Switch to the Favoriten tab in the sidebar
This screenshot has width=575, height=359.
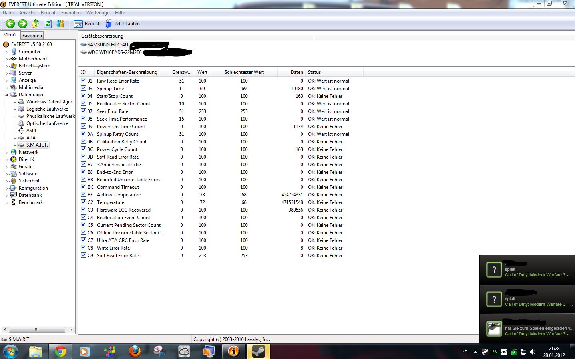[x=32, y=36]
